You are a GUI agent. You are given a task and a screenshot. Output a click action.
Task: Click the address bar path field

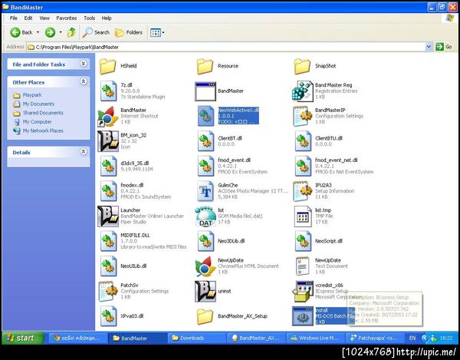pyautogui.click(x=226, y=47)
